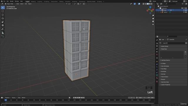Open the Object properties tab
Image resolution: width=188 pixels, height=106 pixels.
157,62
